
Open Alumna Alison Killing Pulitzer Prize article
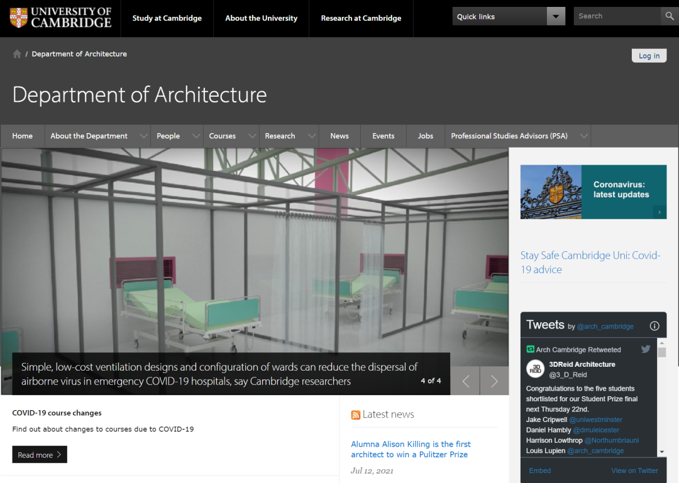coord(411,449)
